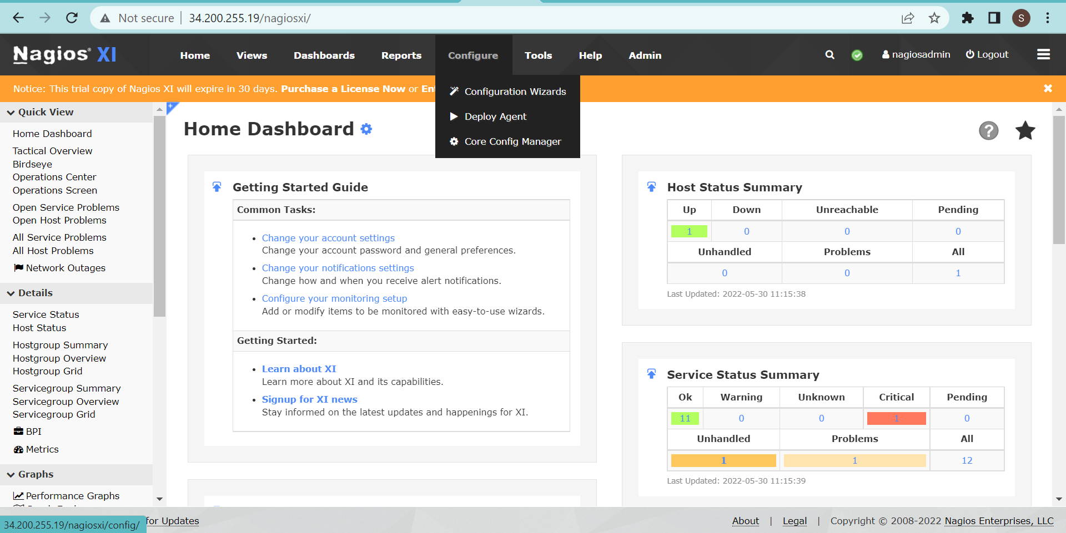Screen dimensions: 1066x533
Task: Open the search magnifier icon
Action: (x=829, y=54)
